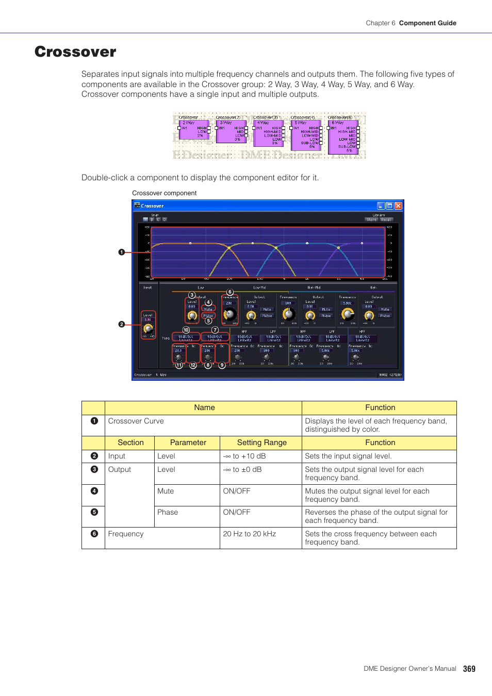Click the Library Store button

pos(371,219)
